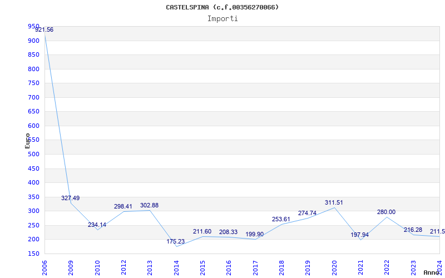Select the 302.88 data point label
This screenshot has height=278, width=445.
pos(149,205)
